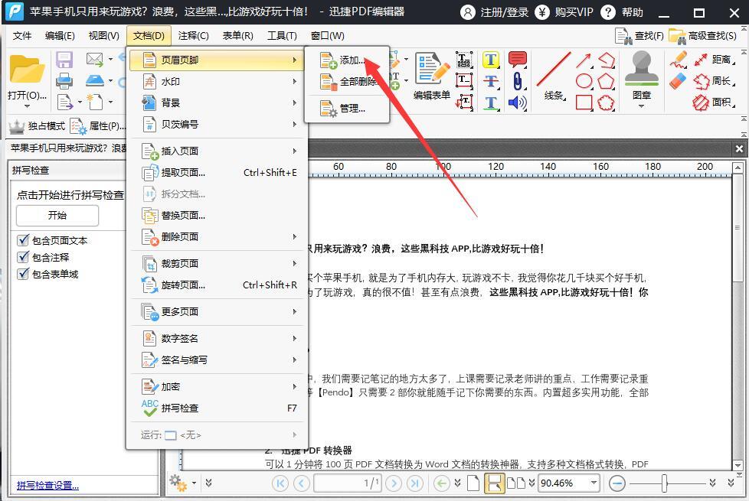Open the 水印 watermark submenu
The image size is (749, 501).
click(x=218, y=82)
